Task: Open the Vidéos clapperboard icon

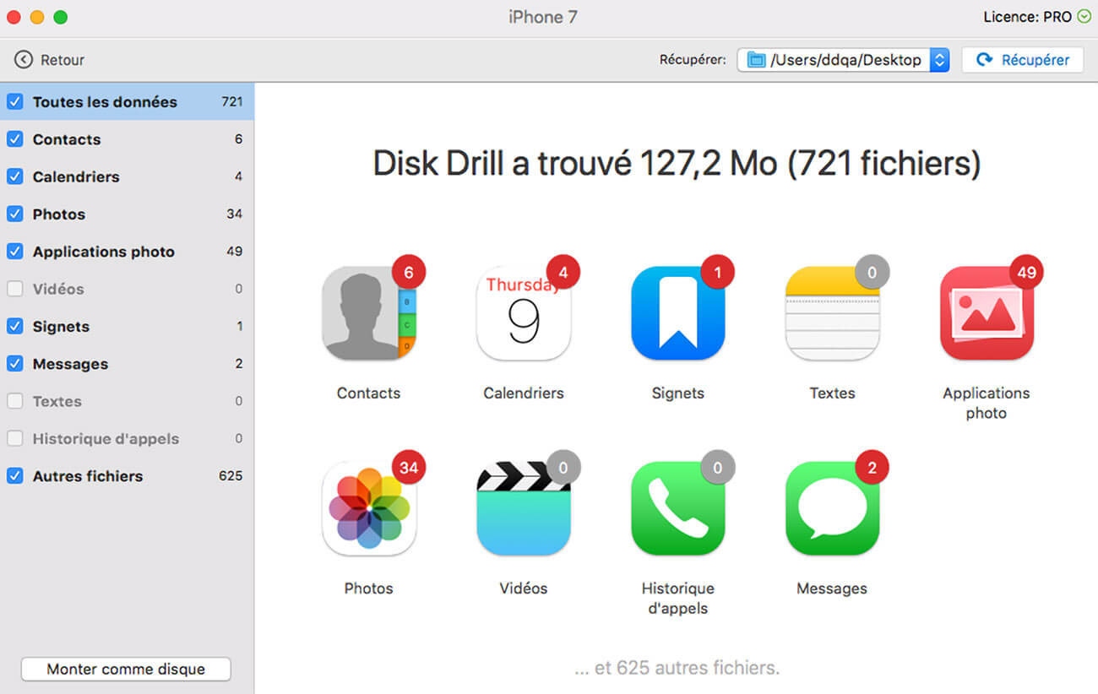Action: [524, 508]
